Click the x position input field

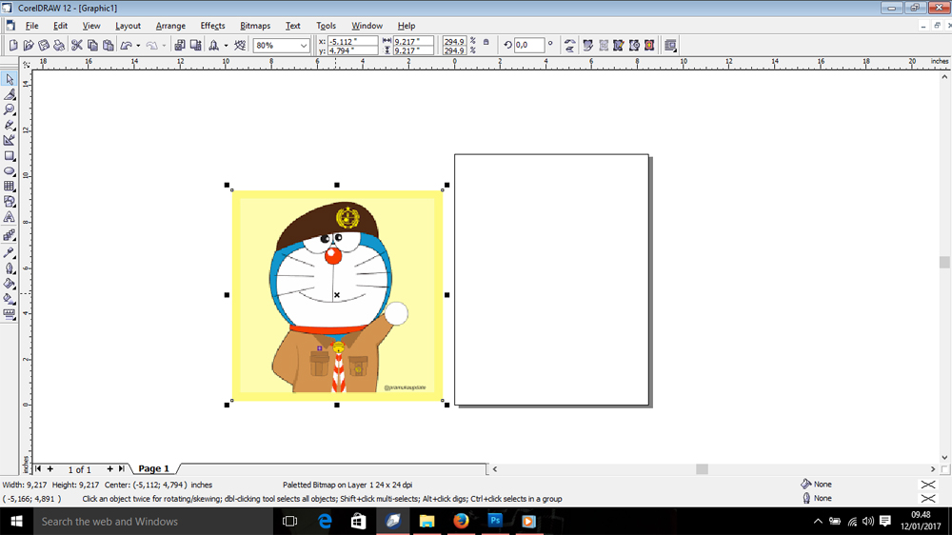352,41
